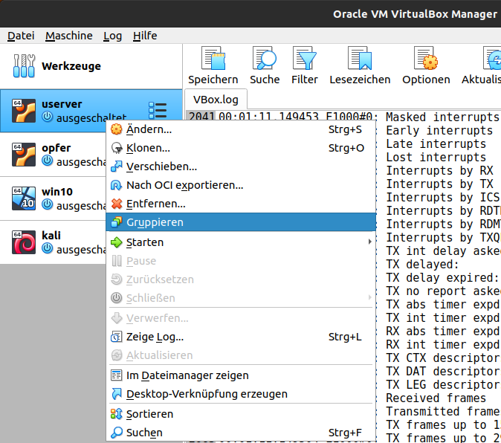
Task: Open log Optionen with the gear icon
Action: click(426, 58)
